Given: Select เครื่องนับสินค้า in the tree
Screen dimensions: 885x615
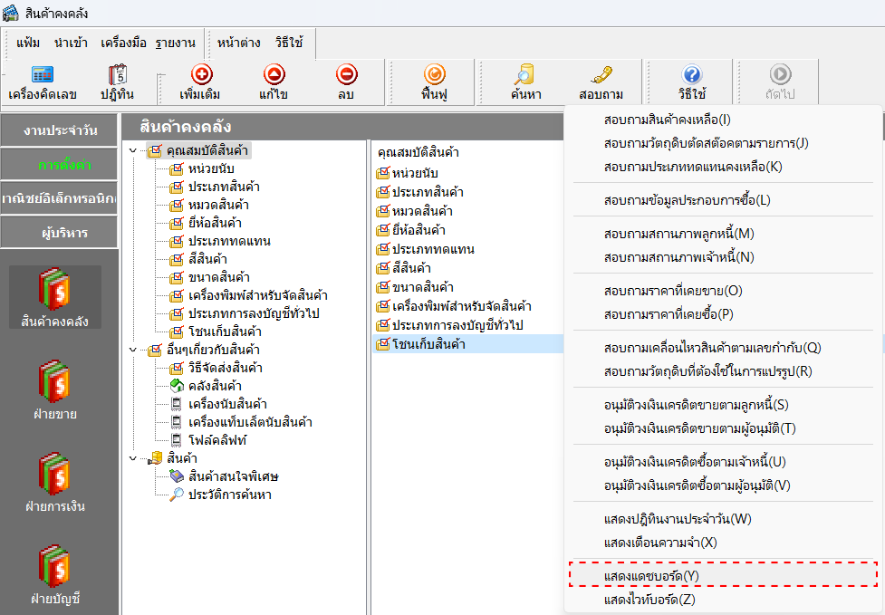Looking at the screenshot, I should (x=227, y=404).
